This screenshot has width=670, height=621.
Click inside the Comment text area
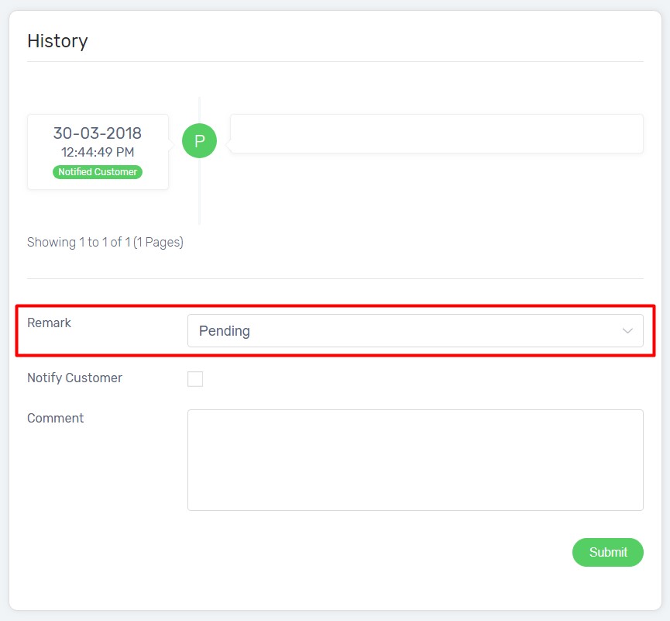pos(415,459)
